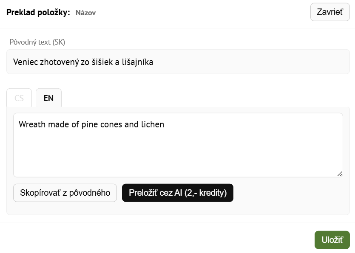Viewport: 355px width, 253px height.
Task: Click the "Názov" item label in the header
Action: (x=85, y=13)
